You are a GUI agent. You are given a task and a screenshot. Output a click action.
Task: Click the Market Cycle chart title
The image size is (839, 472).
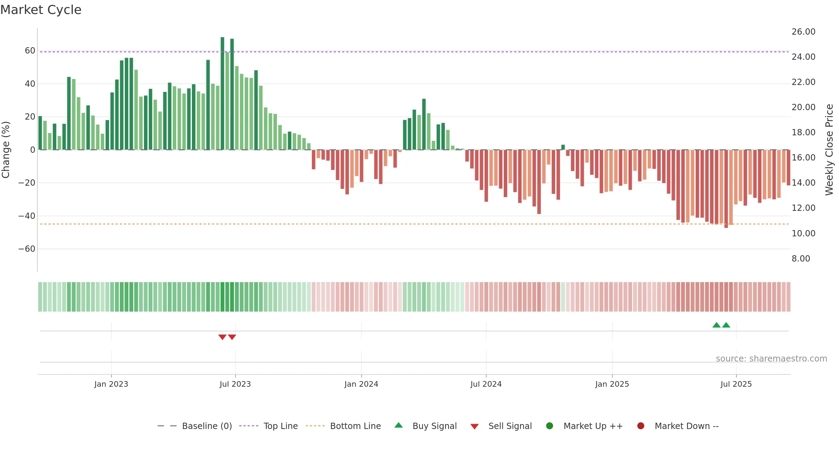pos(41,10)
